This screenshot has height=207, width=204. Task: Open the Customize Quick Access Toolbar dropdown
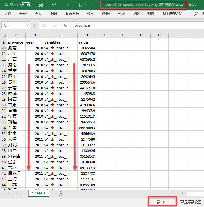(x=94, y=5)
